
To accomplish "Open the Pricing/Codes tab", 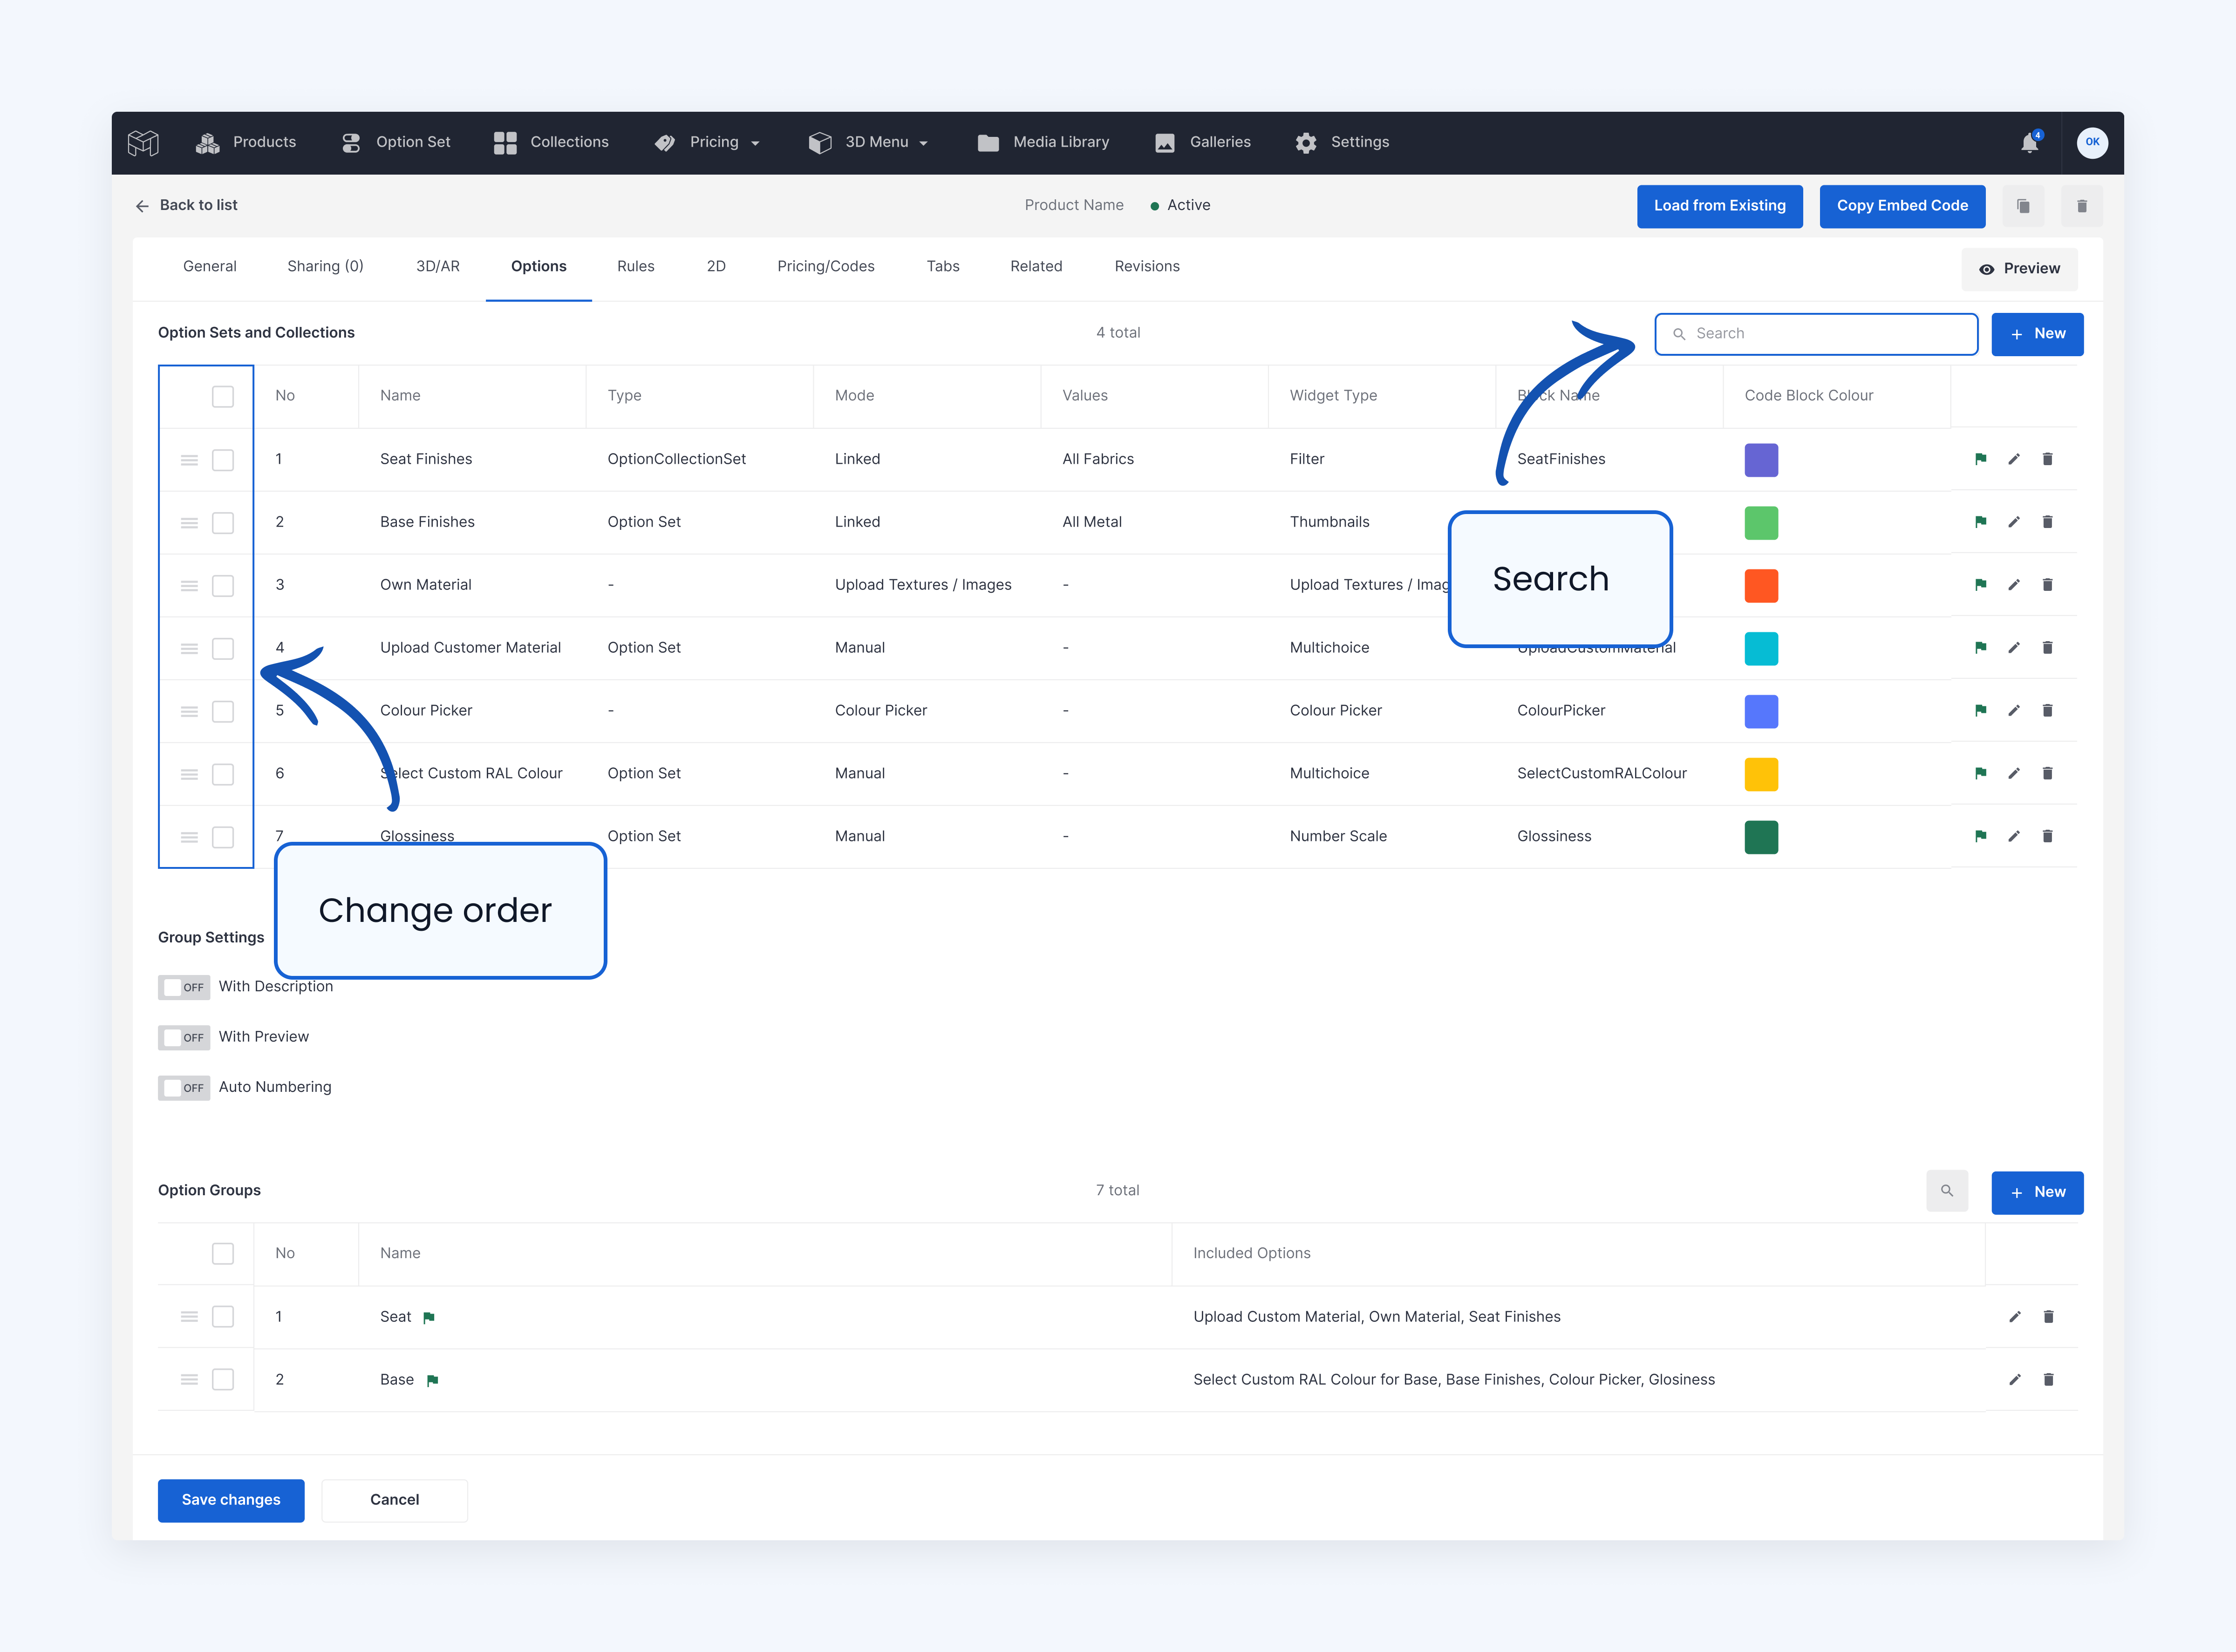I will 825,266.
